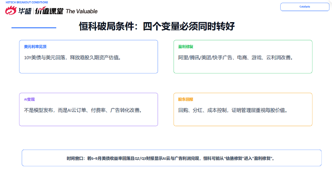Click the 华盛 red logo icon
332x170 pixels.
click(11, 10)
